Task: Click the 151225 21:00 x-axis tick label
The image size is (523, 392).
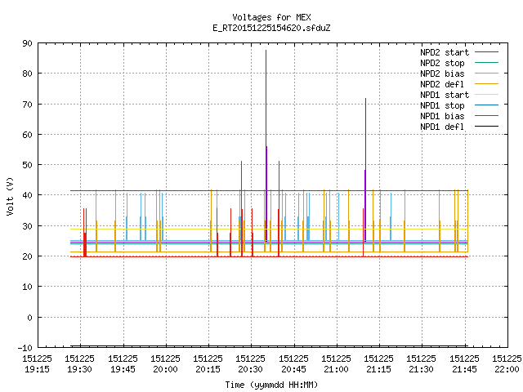Action: click(336, 364)
